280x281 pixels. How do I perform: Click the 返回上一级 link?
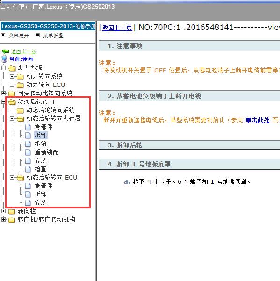[23, 51]
